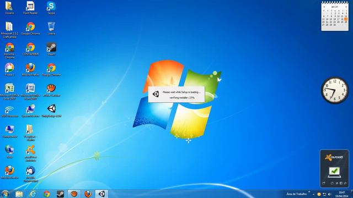353x198 pixels.
Task: Open Windows Explorer from the taskbar
Action: (x=19, y=194)
